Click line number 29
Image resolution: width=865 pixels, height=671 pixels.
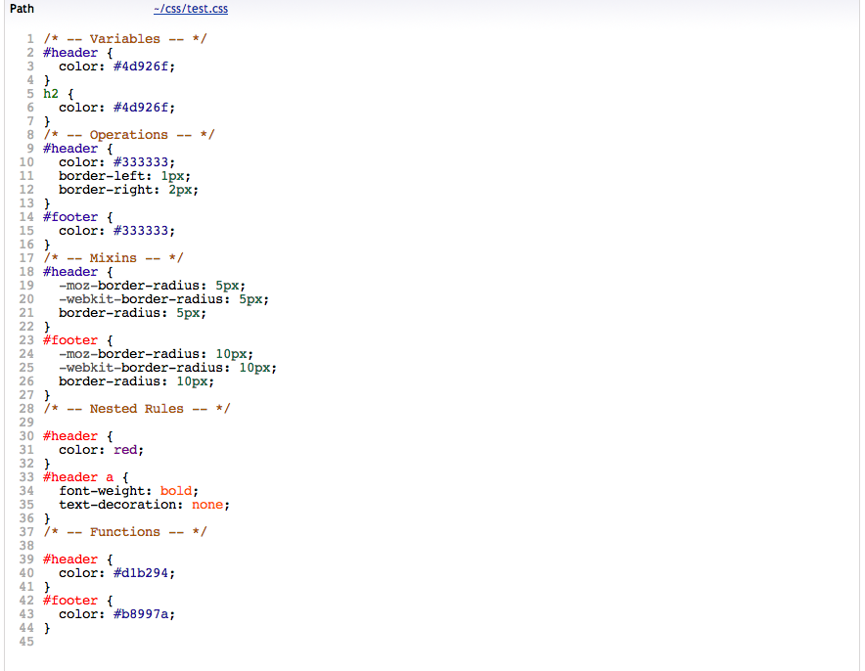click(x=26, y=423)
